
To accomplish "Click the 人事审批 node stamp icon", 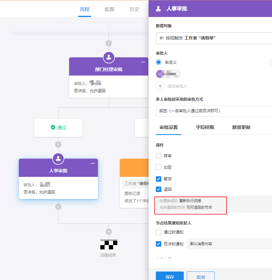I will [x=58, y=158].
